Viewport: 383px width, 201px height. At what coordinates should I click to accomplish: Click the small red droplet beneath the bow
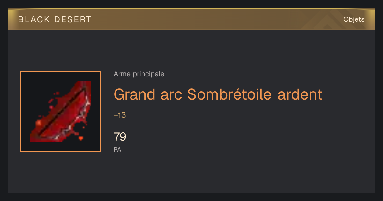click(81, 138)
